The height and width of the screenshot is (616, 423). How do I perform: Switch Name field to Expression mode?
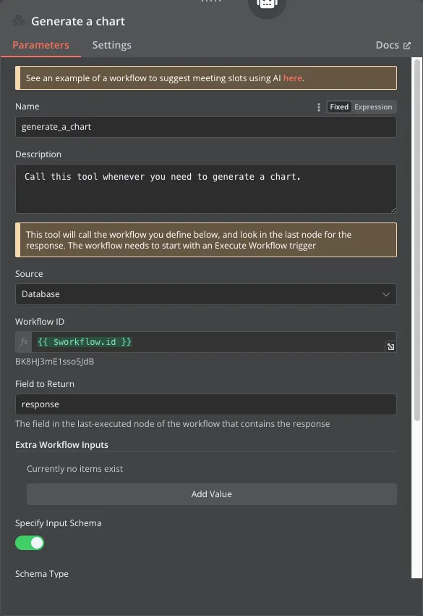(x=373, y=107)
